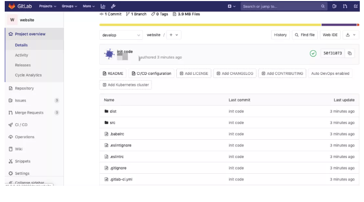Screen dimensions: 364x202
Task: Open Issues in the sidebar
Action: [x=20, y=100]
